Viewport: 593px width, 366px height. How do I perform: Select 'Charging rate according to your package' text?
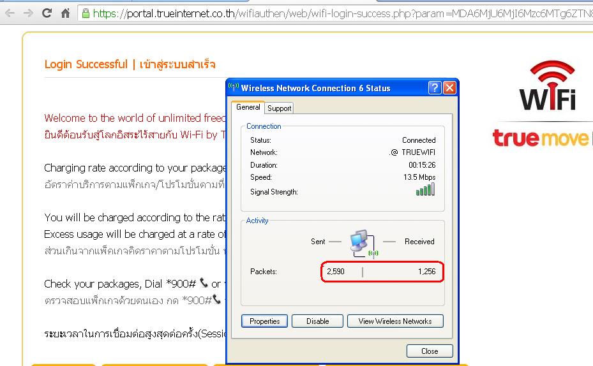pos(135,168)
